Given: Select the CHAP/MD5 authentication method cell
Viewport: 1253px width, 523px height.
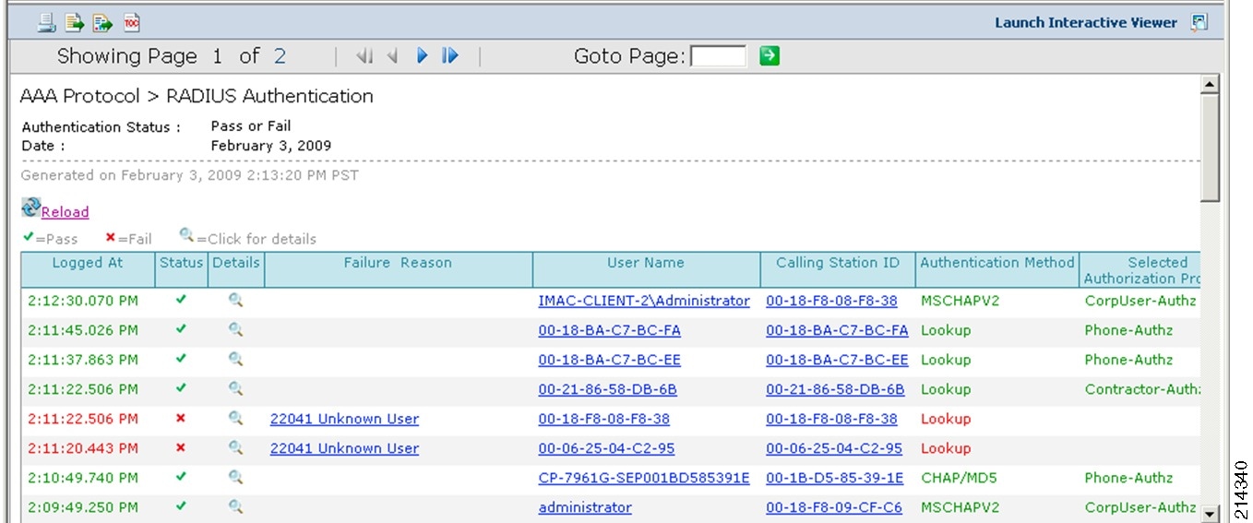Looking at the screenshot, I should (959, 478).
